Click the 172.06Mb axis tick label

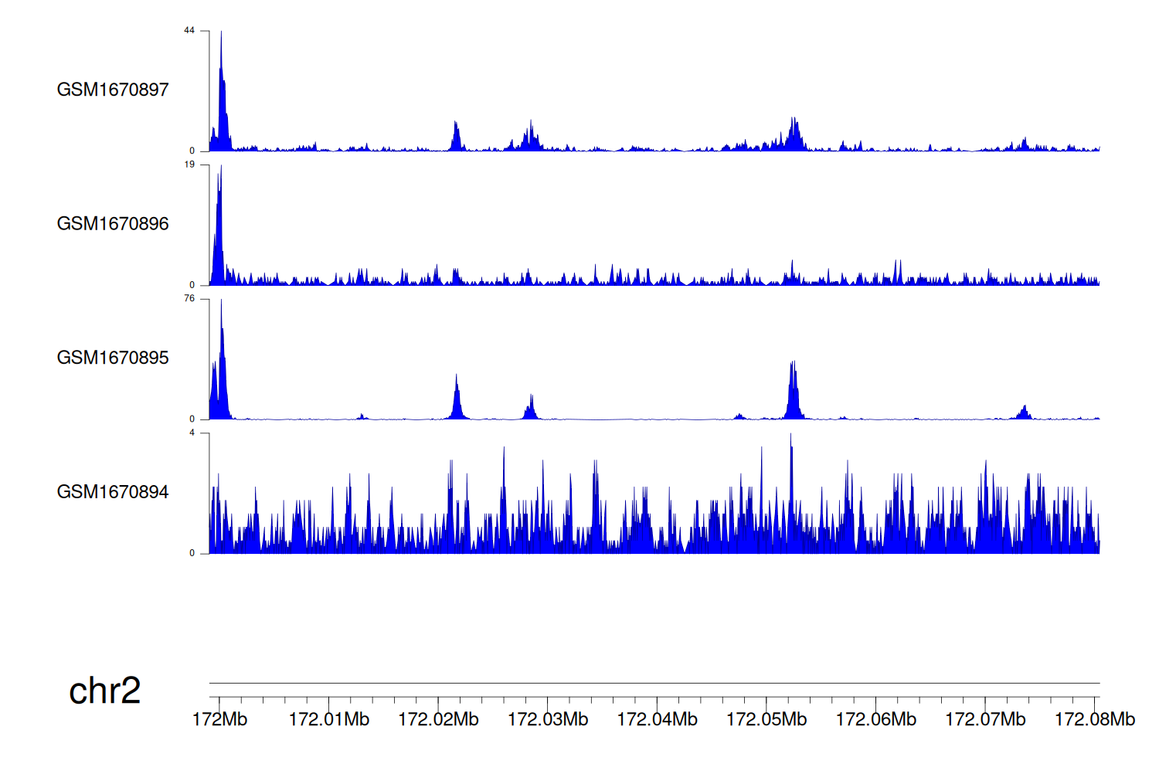(x=875, y=719)
